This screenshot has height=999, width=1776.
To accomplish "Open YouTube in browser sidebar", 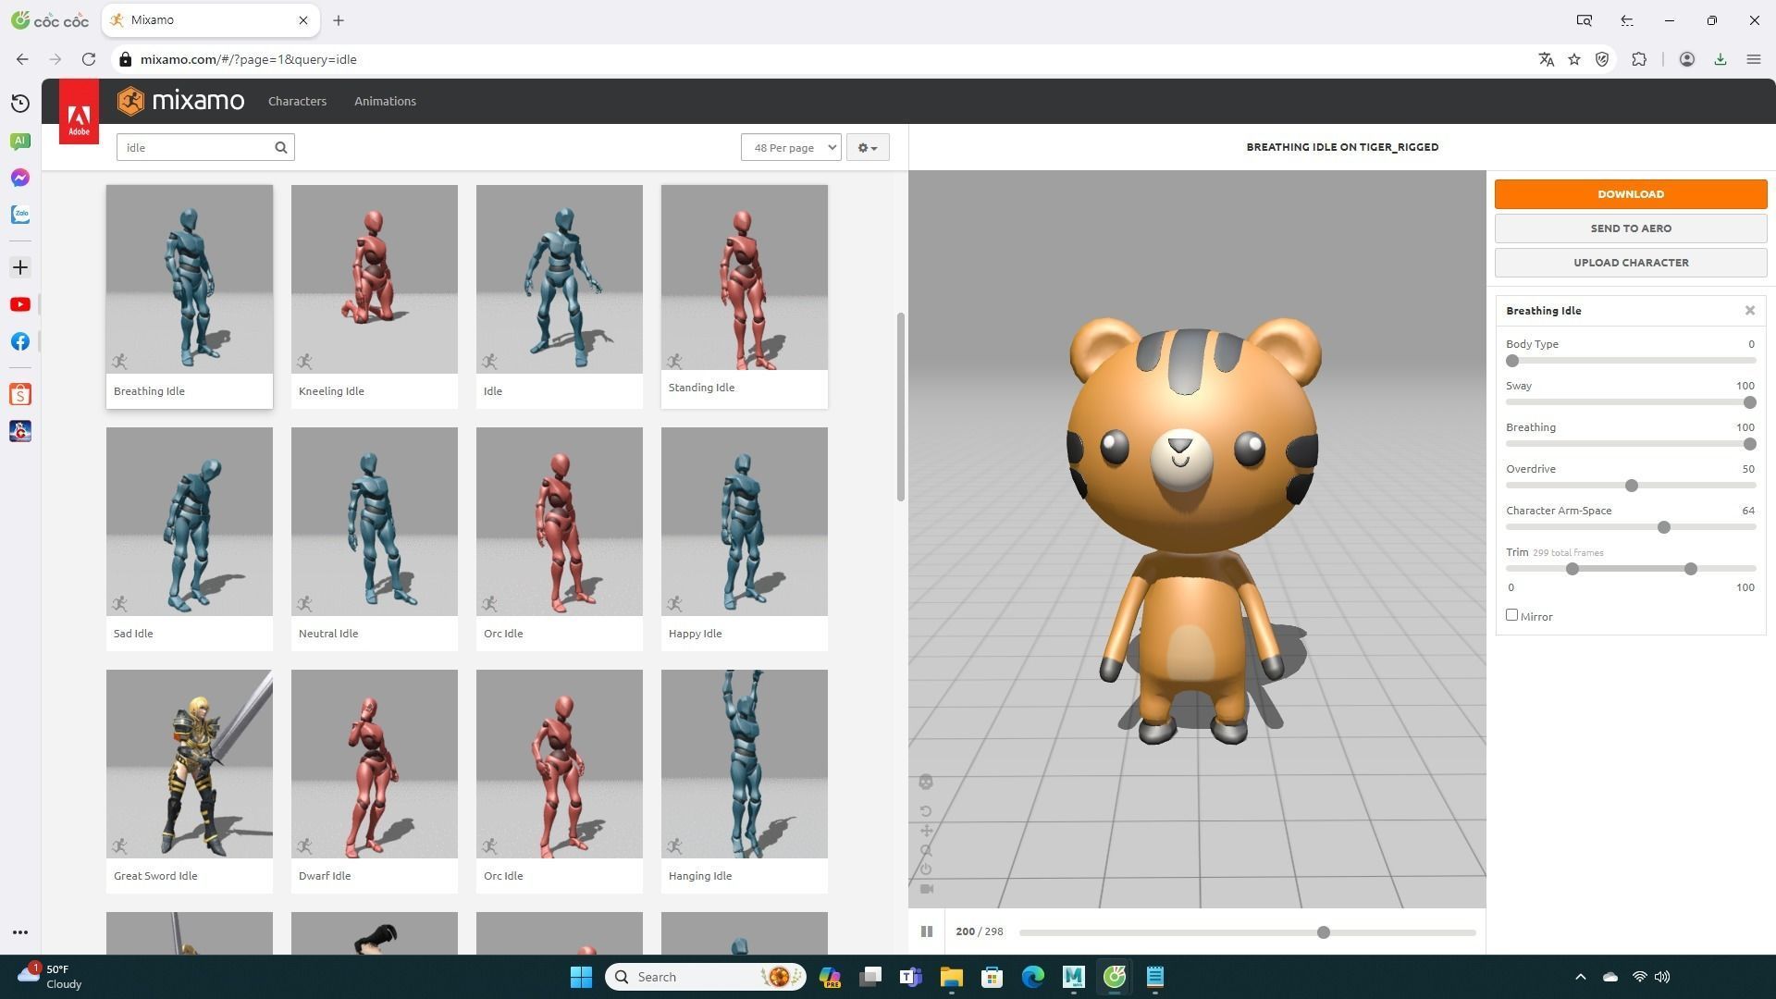I will tap(20, 304).
